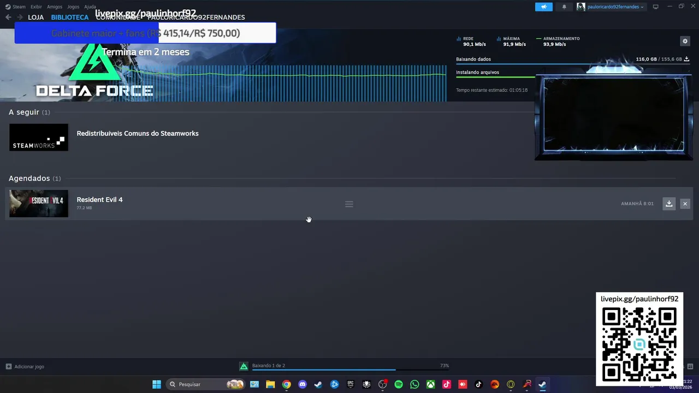The height and width of the screenshot is (393, 699).
Task: Open the Exibir menu
Action: (36, 7)
